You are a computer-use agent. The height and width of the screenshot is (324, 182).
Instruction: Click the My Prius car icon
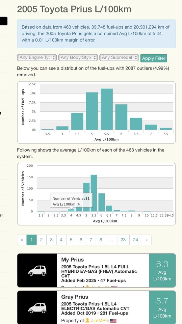pos(37,270)
